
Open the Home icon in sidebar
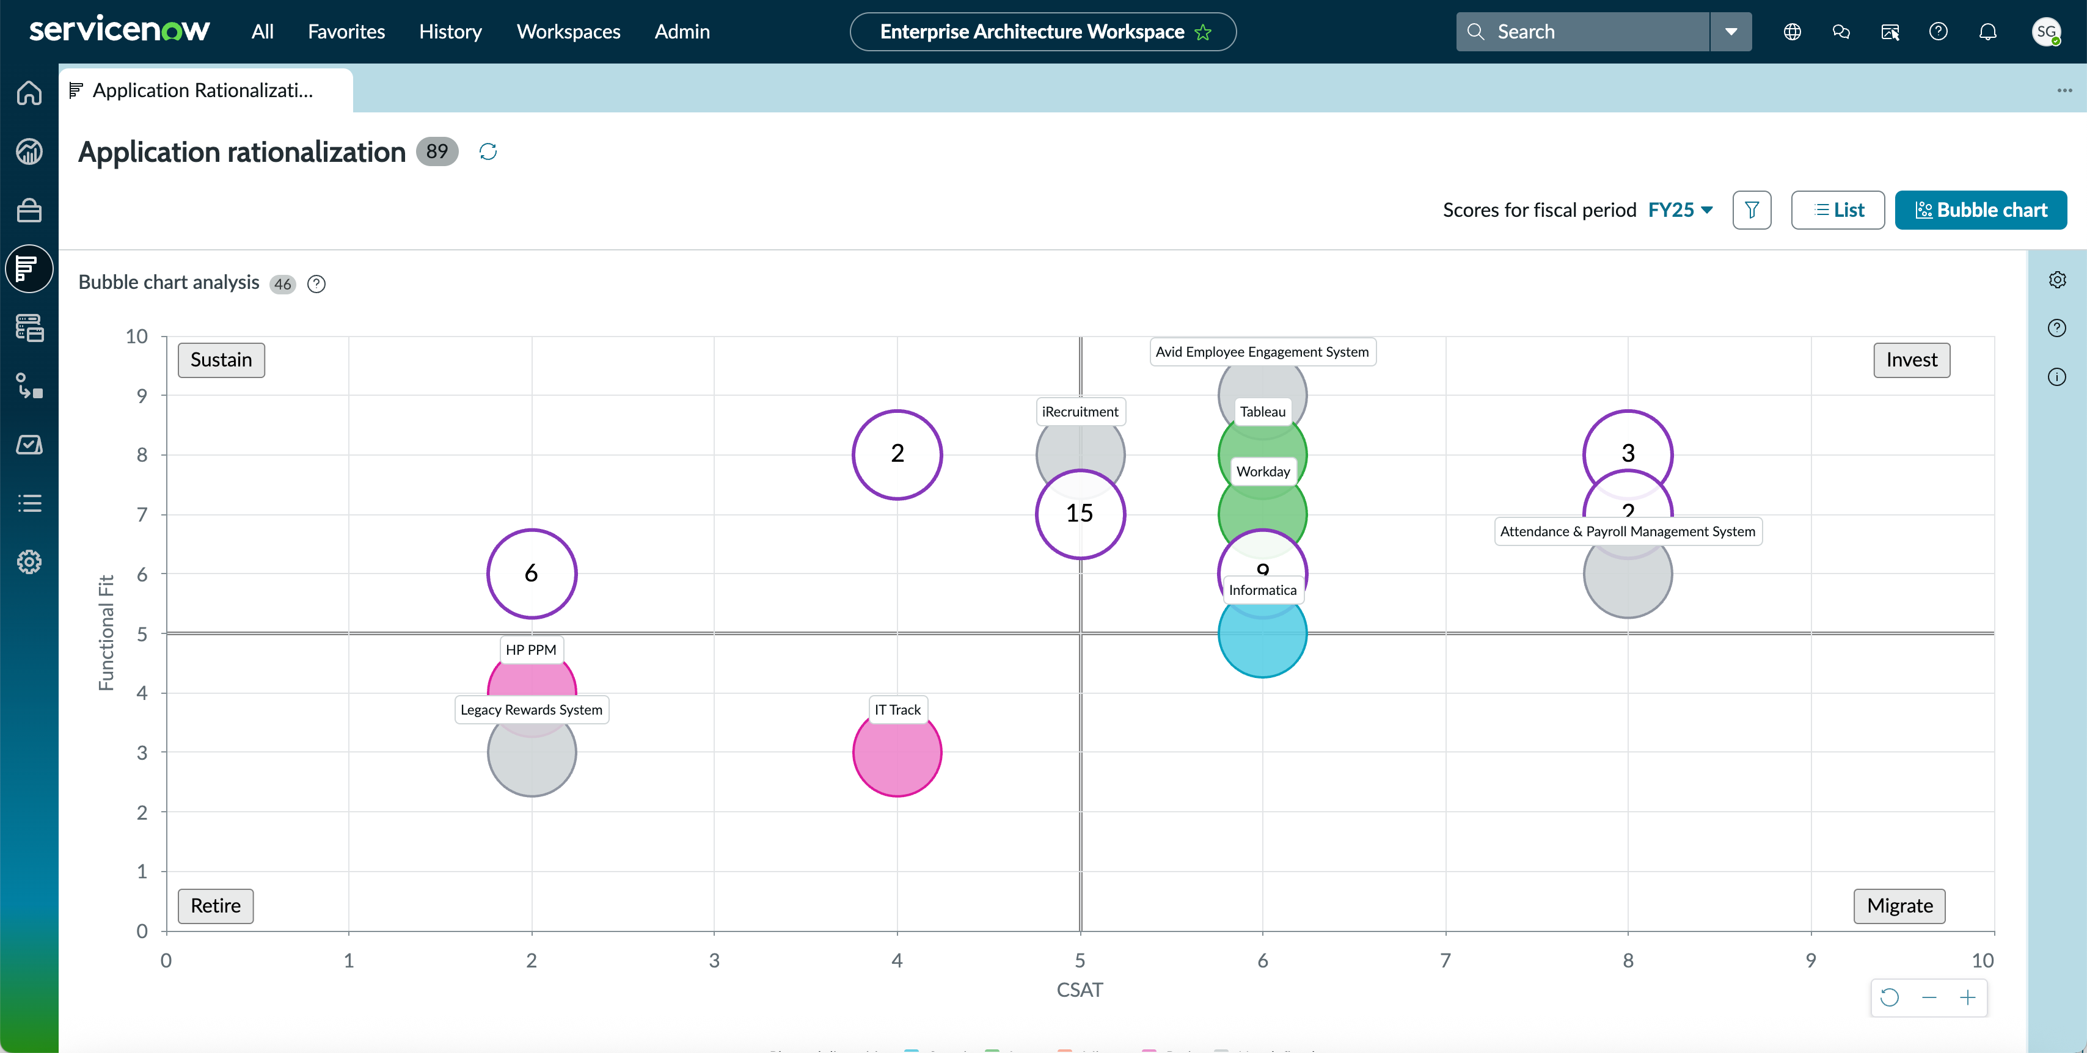coord(29,93)
